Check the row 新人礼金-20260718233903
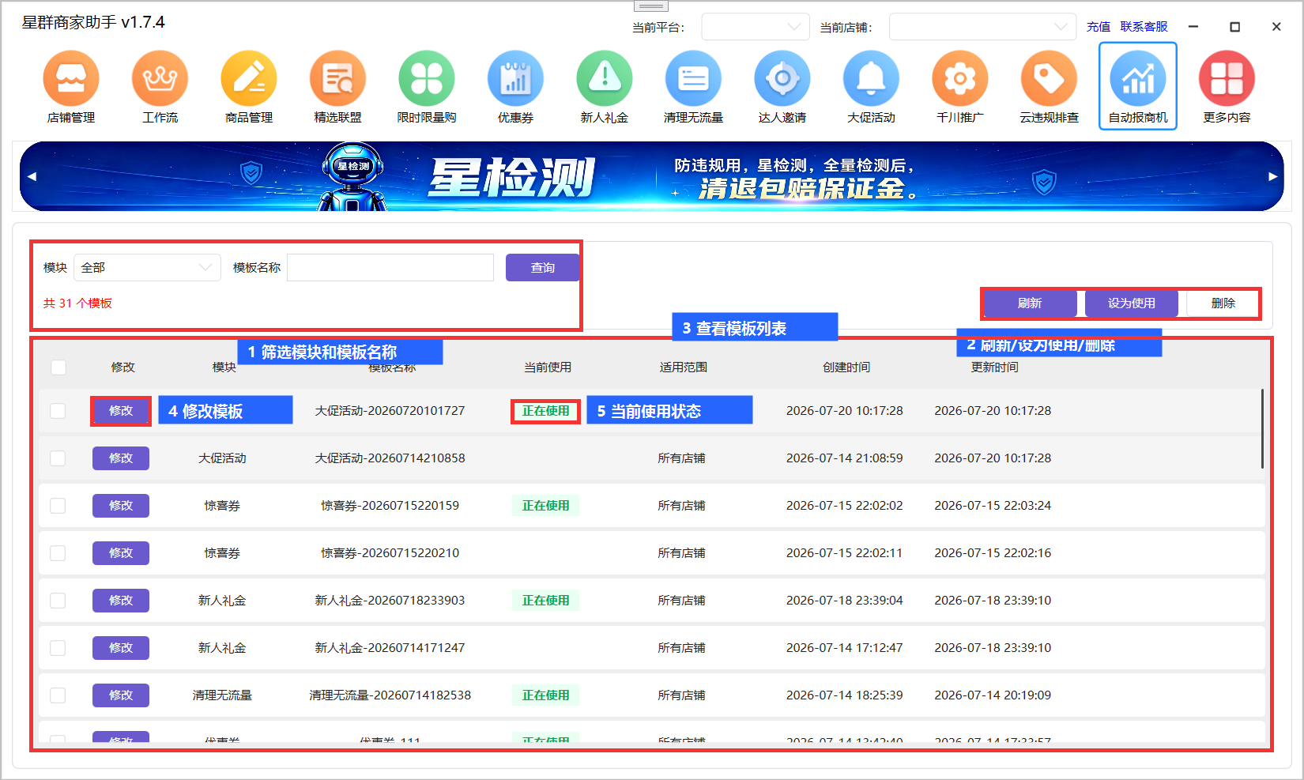The width and height of the screenshot is (1304, 780). pos(58,601)
